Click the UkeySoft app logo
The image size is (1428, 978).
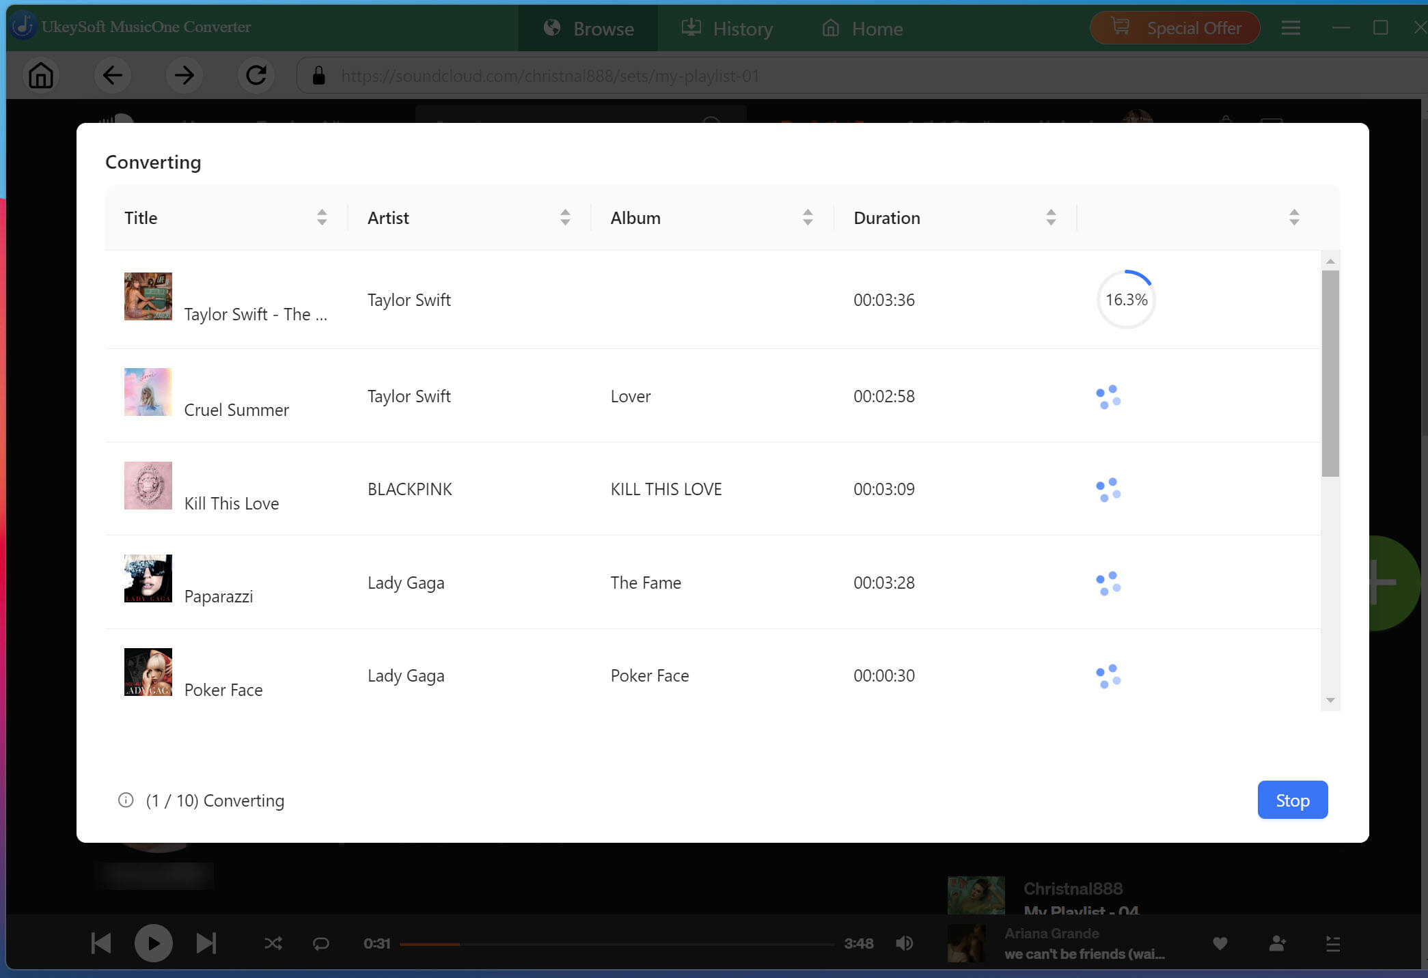[x=24, y=26]
